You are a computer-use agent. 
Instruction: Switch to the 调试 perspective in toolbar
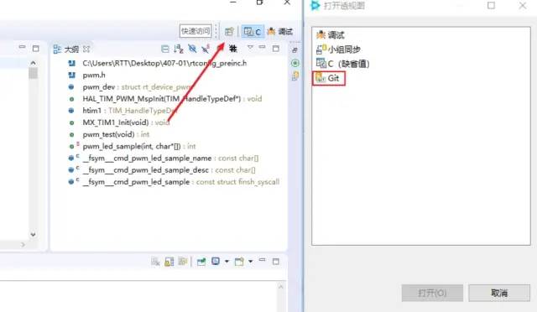(280, 32)
